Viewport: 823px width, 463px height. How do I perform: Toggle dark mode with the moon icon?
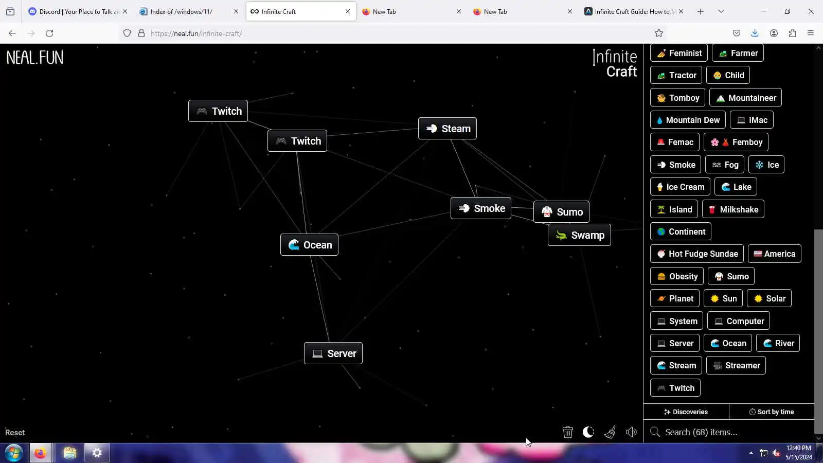(x=588, y=432)
